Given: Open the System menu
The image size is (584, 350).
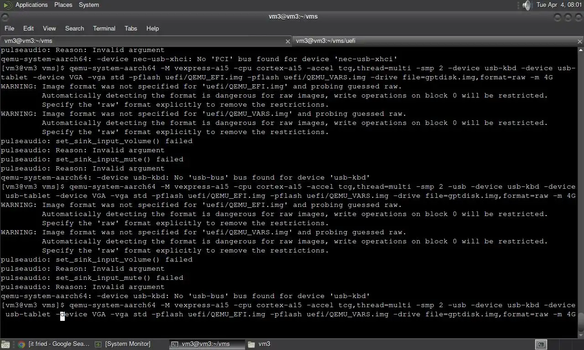Looking at the screenshot, I should tap(89, 5).
